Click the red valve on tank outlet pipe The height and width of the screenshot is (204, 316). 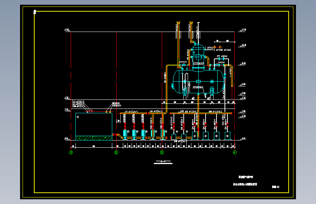tap(115, 134)
